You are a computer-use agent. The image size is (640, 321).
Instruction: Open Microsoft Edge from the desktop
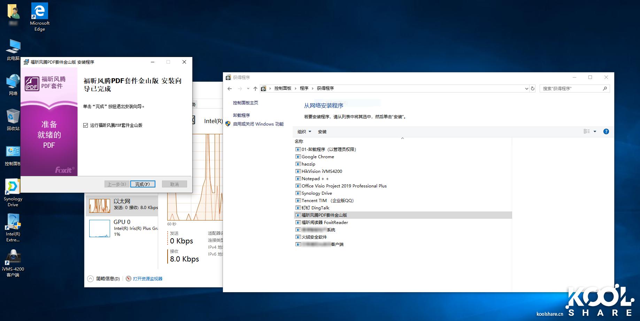click(x=39, y=10)
